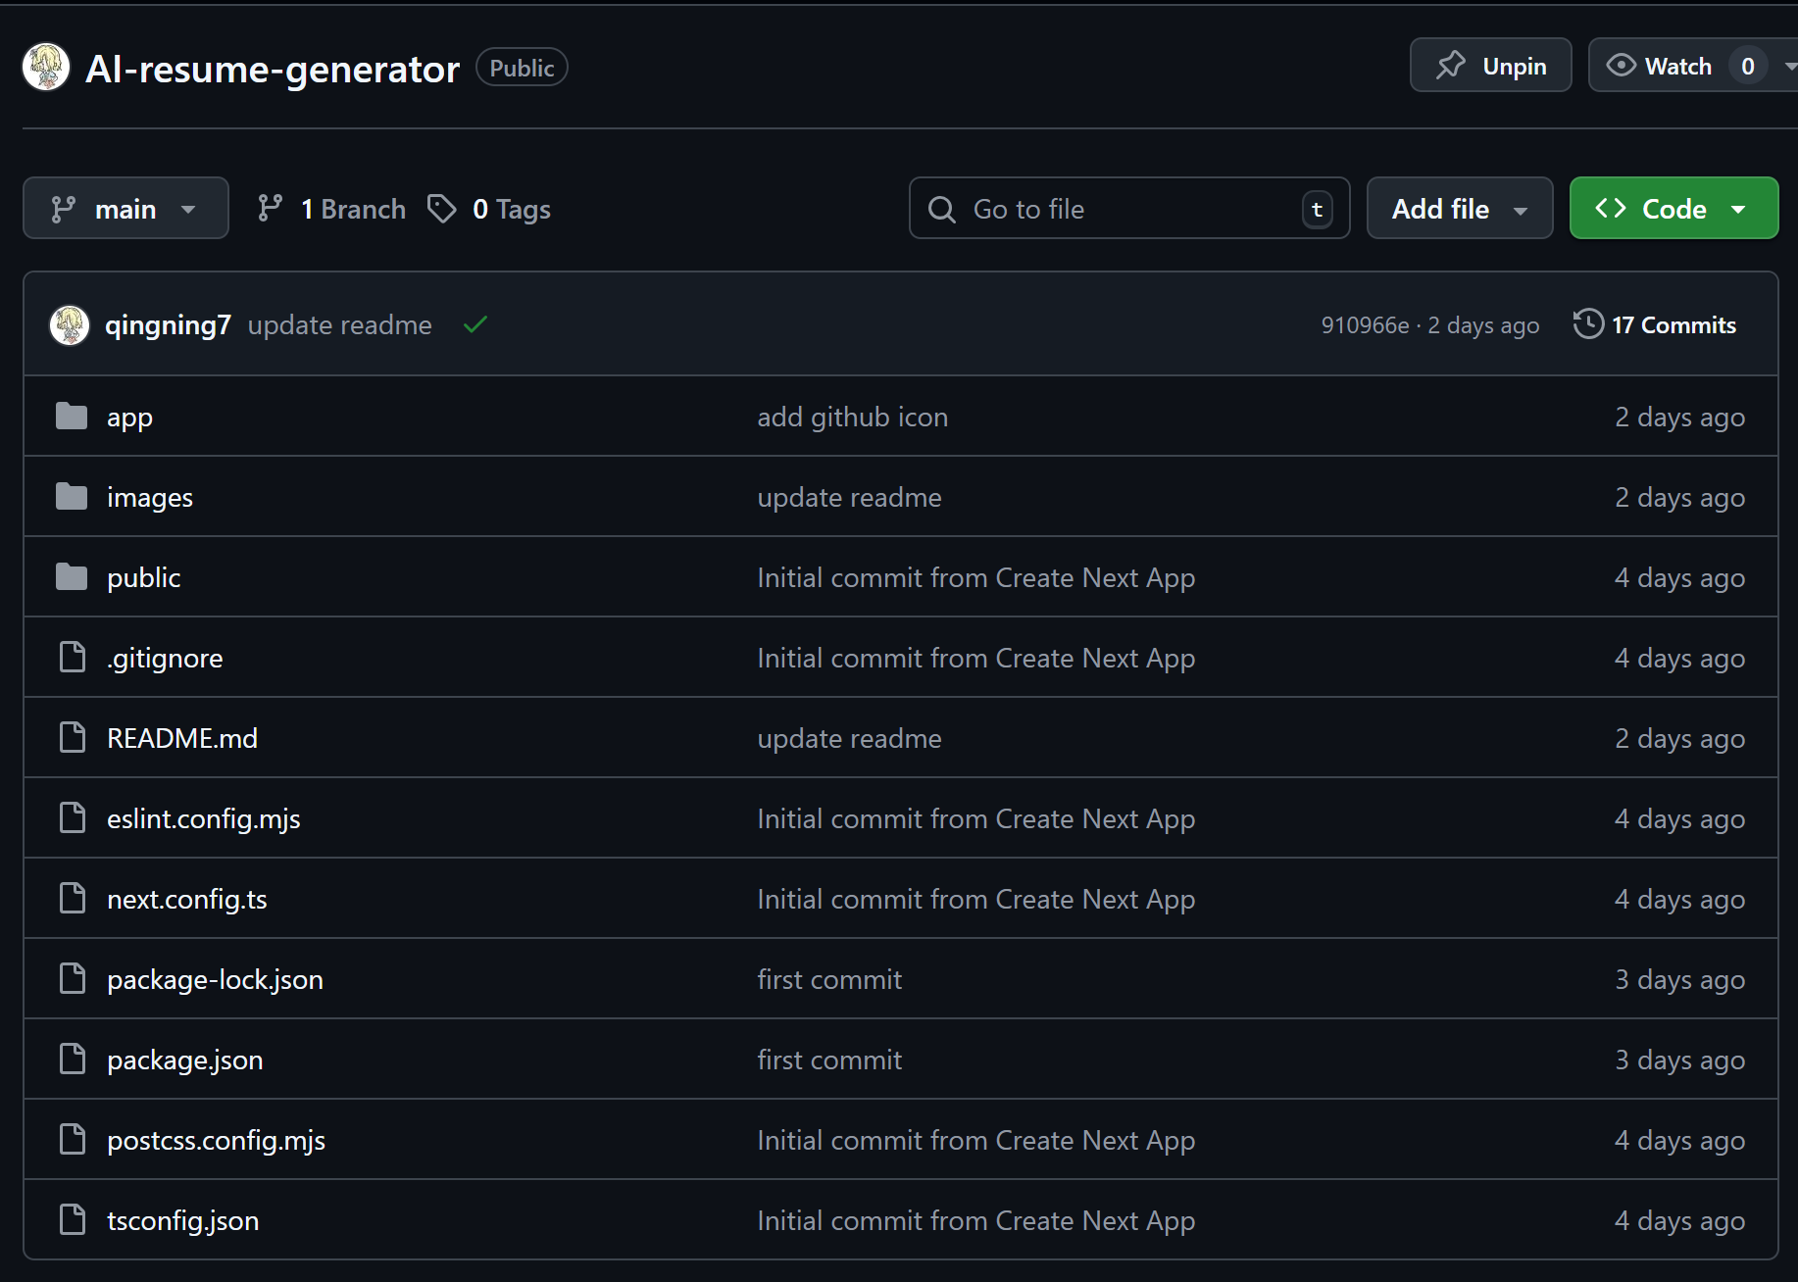
Task: Click the commit history clock icon
Action: (x=1588, y=324)
